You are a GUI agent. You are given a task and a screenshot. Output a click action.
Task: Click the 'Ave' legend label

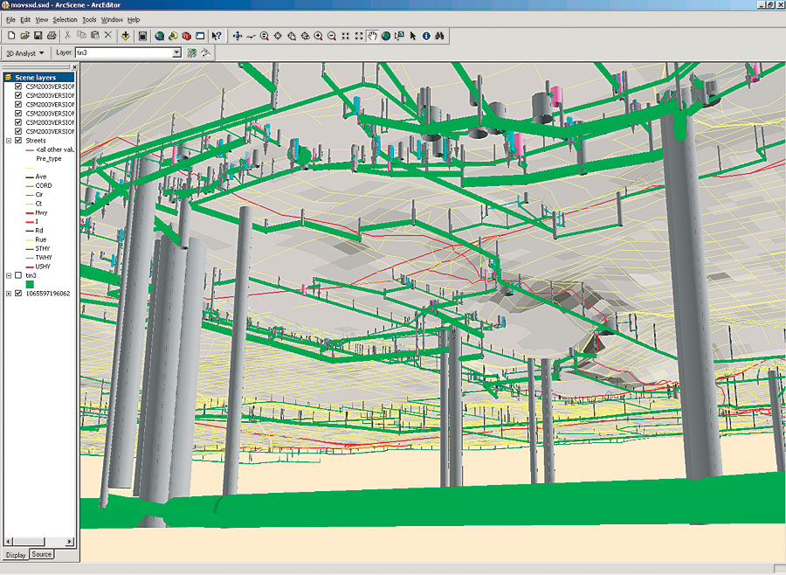click(x=40, y=177)
